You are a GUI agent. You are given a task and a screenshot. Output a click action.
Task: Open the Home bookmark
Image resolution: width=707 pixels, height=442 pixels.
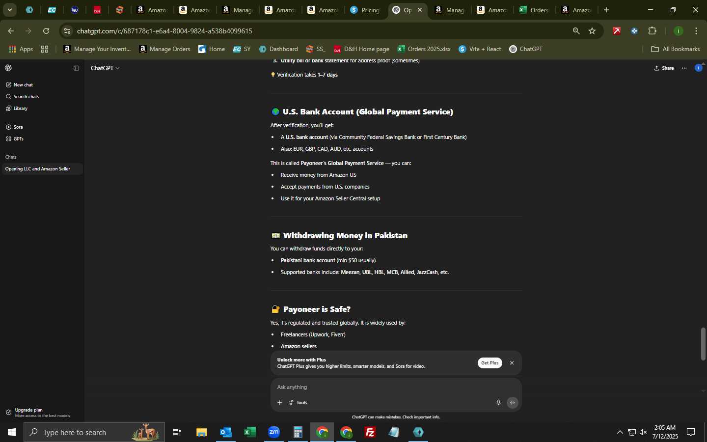pyautogui.click(x=212, y=49)
